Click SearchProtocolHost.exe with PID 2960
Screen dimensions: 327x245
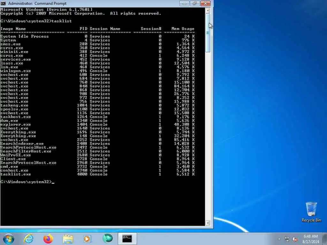28,163
